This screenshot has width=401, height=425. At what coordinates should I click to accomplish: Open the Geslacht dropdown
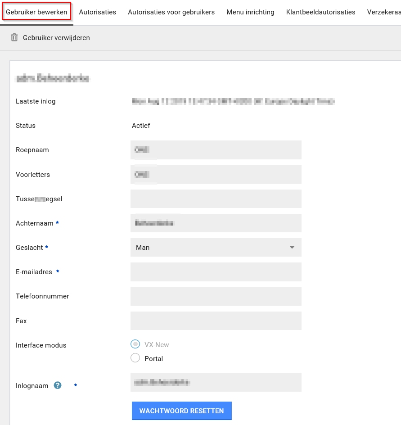click(x=215, y=248)
